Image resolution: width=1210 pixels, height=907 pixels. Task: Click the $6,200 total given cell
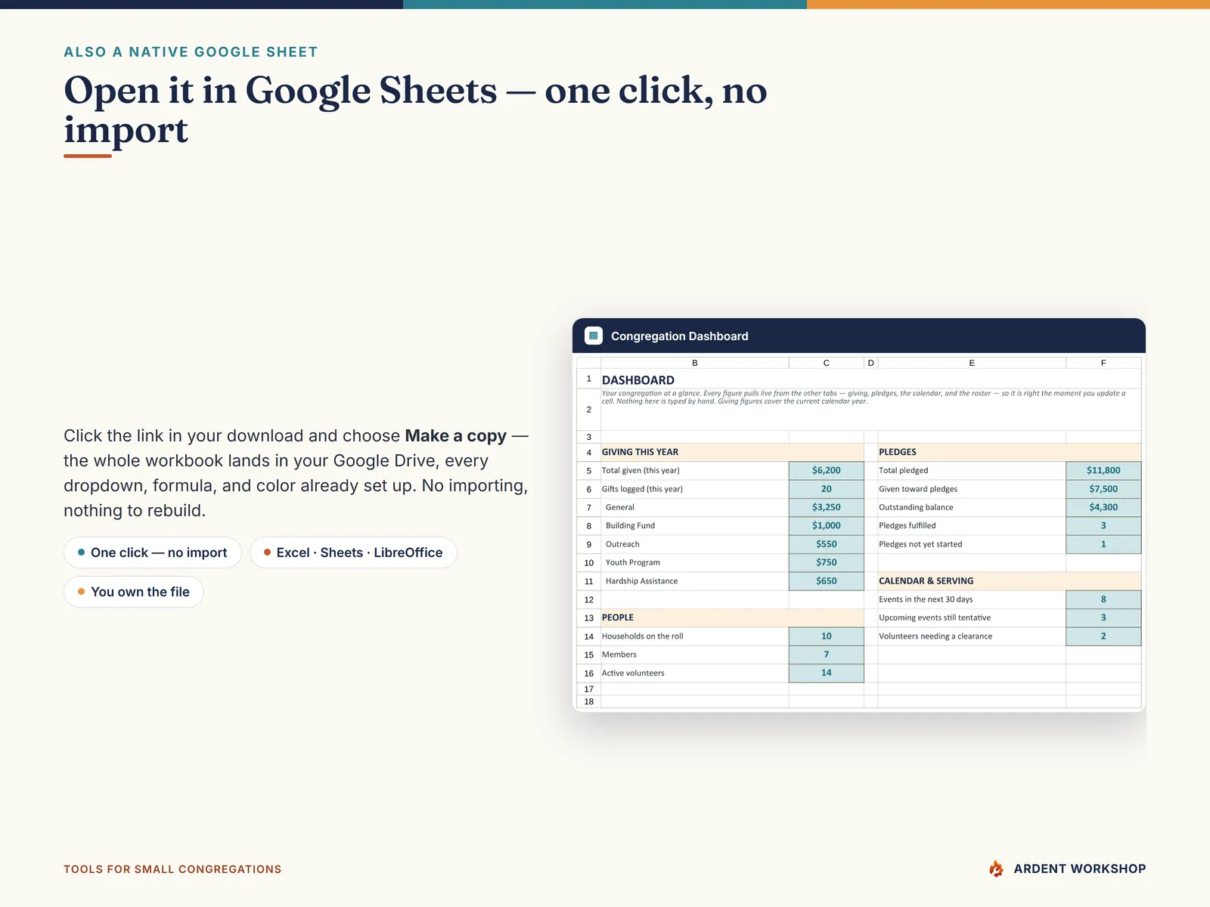[827, 470]
